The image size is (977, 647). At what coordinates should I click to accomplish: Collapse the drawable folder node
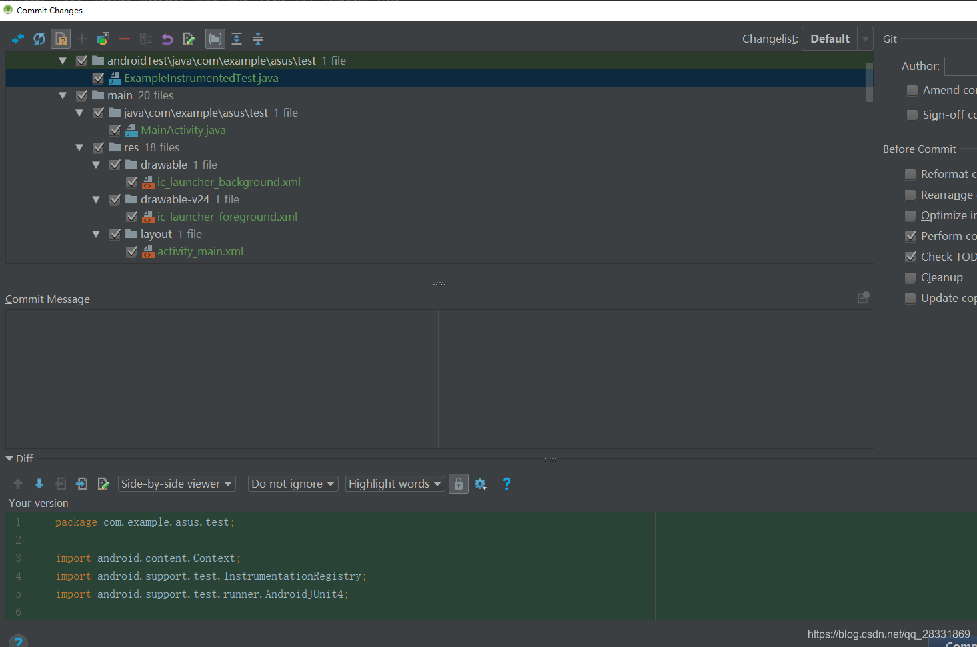[x=96, y=165]
